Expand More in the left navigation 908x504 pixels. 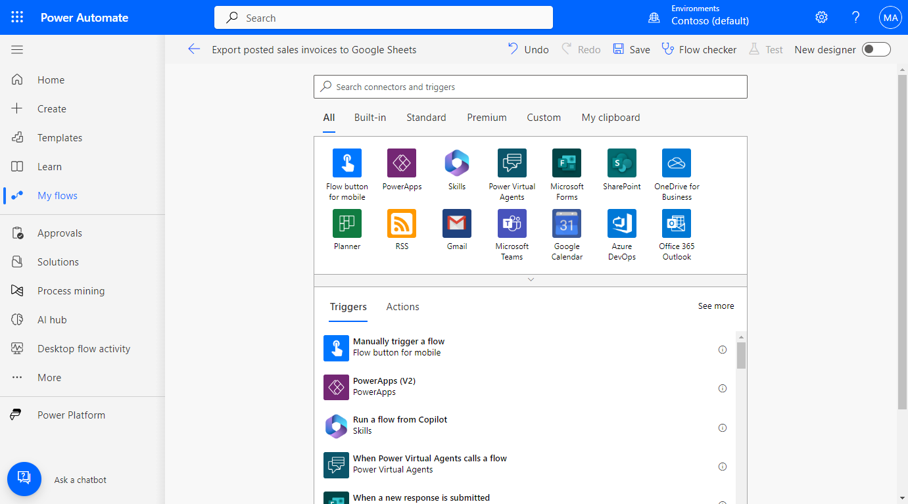[49, 377]
